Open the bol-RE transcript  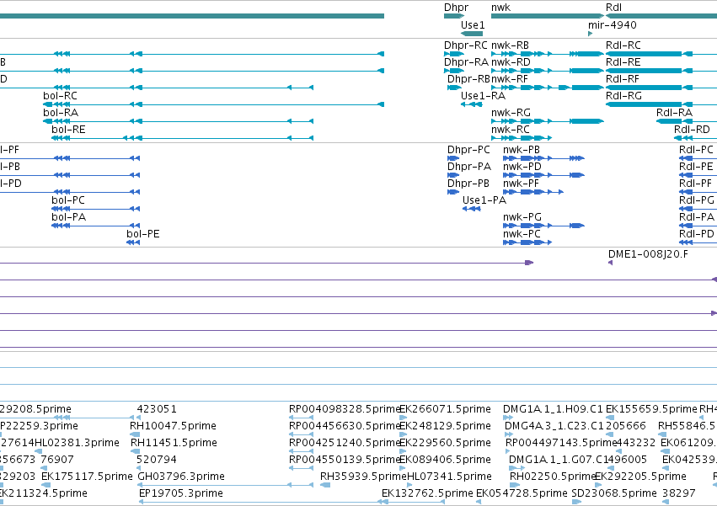[x=68, y=130]
